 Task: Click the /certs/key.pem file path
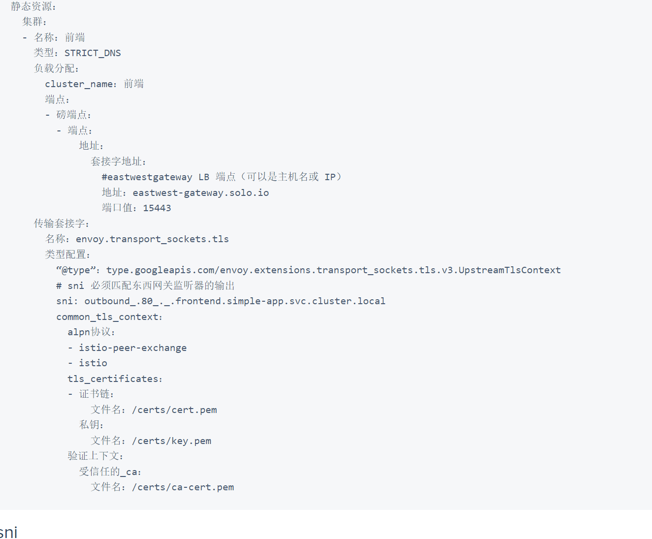pos(171,441)
